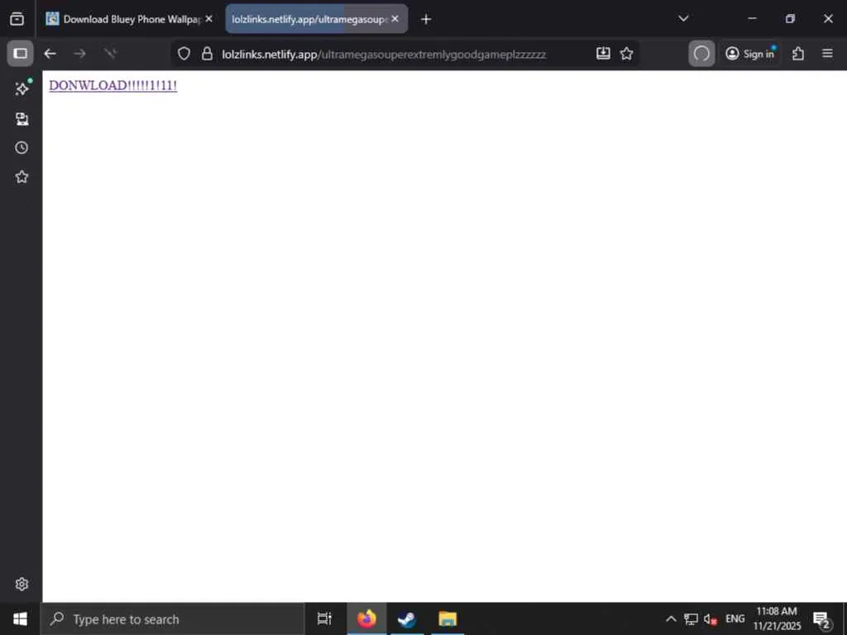Open Task View in taskbar
This screenshot has height=635, width=847.
coord(324,618)
